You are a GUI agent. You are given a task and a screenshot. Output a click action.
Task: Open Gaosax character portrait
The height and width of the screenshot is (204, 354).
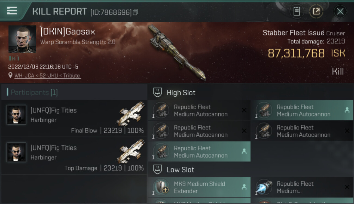tap(22, 39)
